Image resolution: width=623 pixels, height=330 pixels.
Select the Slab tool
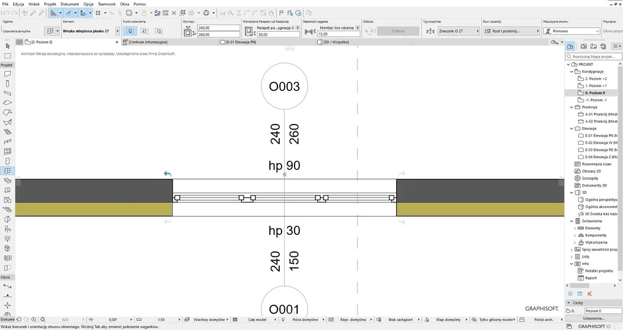coord(7,102)
